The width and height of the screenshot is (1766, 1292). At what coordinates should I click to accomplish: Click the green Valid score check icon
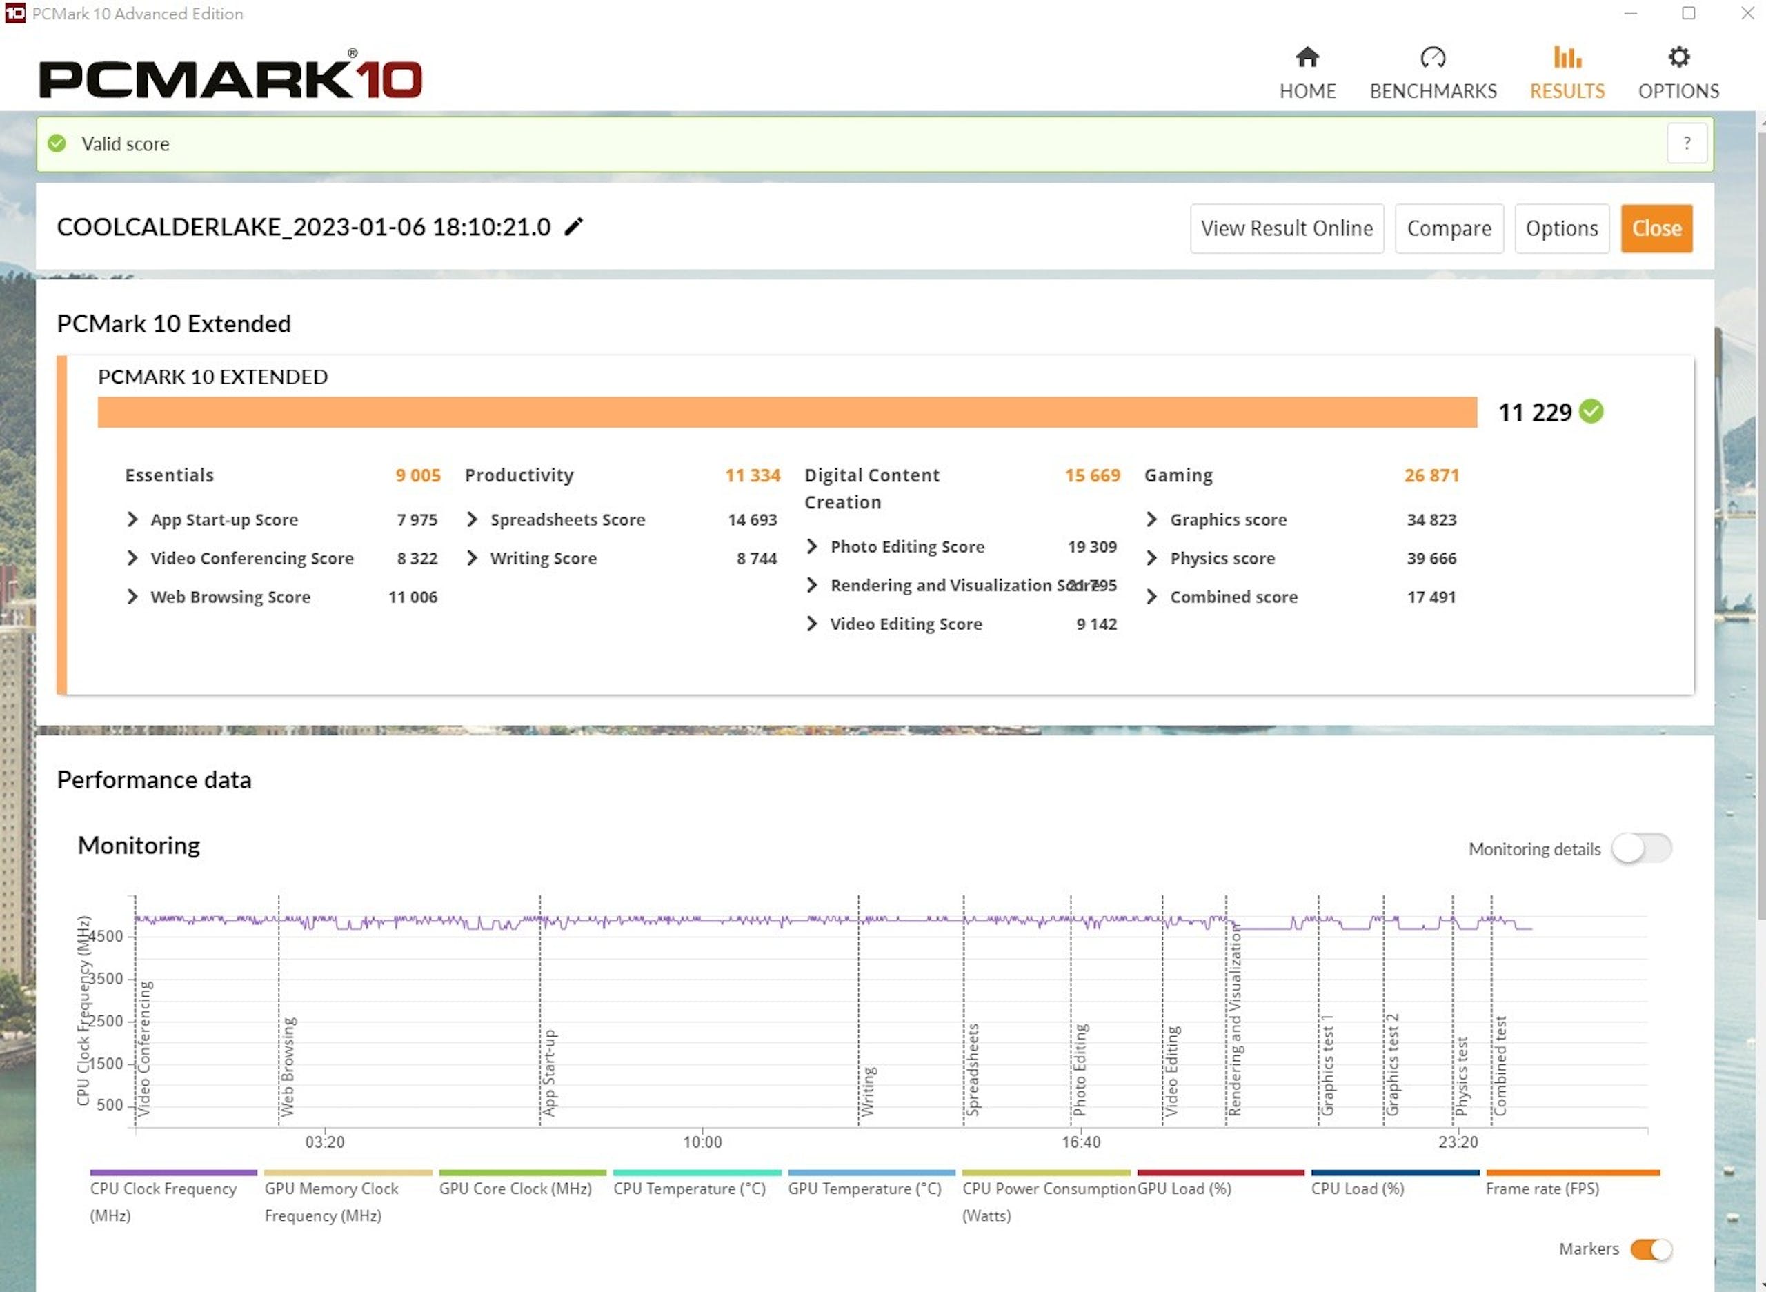click(x=57, y=143)
